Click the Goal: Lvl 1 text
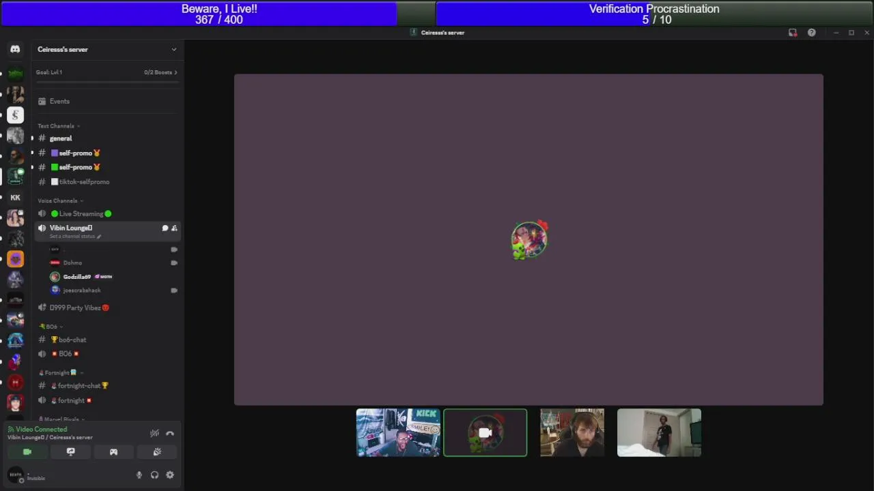The width and height of the screenshot is (874, 491). point(49,72)
